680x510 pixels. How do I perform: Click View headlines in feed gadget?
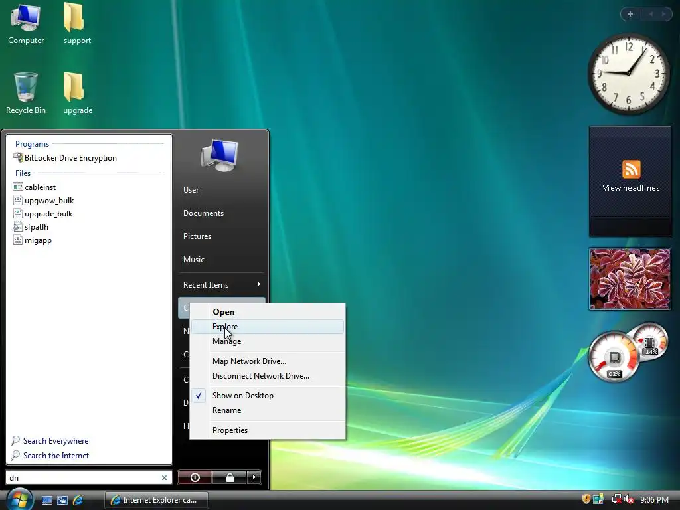(x=631, y=188)
